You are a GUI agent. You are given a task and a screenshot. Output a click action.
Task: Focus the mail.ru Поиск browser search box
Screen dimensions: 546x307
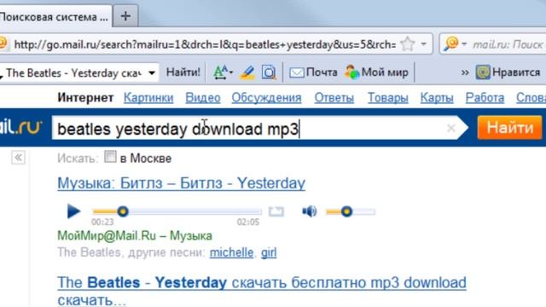[x=508, y=44]
